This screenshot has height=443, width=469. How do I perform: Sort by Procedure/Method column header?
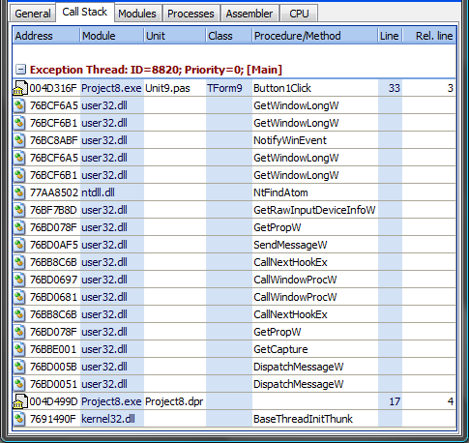(x=314, y=36)
